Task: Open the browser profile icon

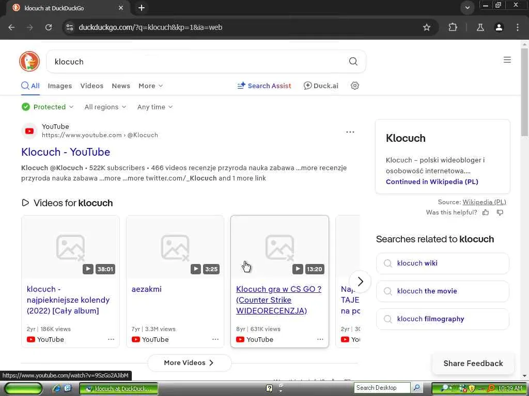Action: pyautogui.click(x=499, y=27)
